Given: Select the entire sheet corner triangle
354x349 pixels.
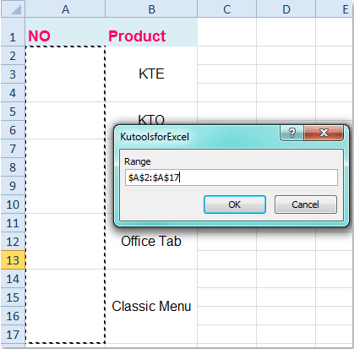Looking at the screenshot, I should coord(13,9).
